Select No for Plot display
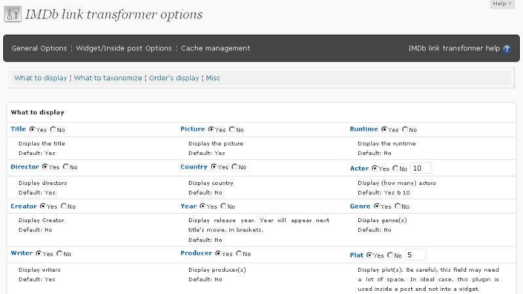 390,255
